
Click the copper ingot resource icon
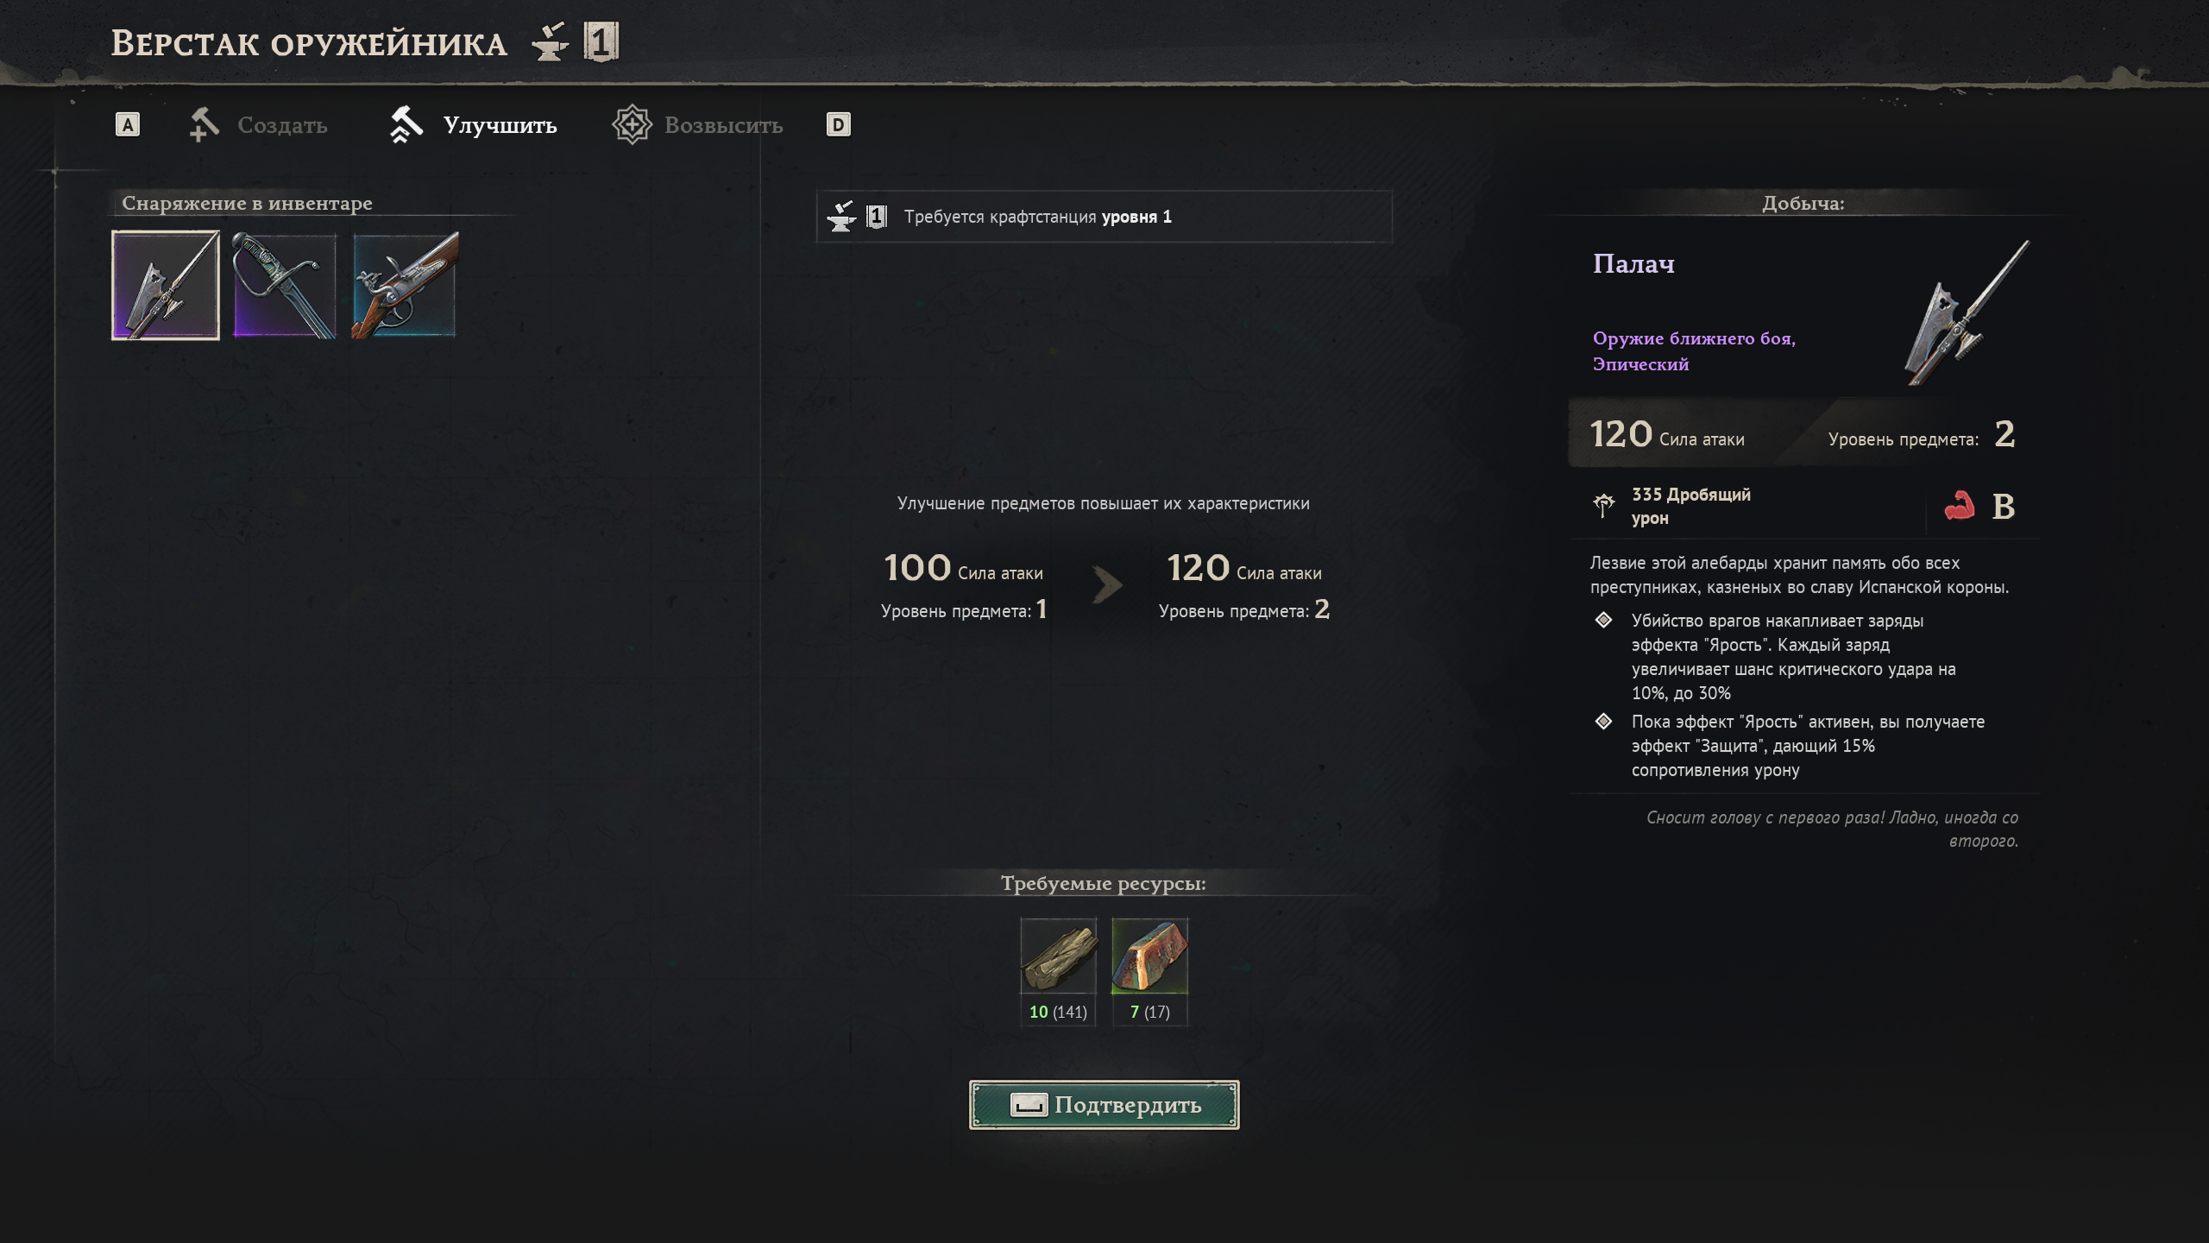click(x=1149, y=956)
